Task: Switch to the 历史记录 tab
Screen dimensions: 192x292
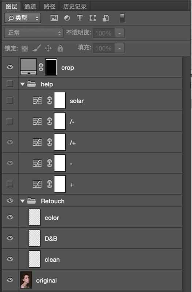Action: point(75,6)
